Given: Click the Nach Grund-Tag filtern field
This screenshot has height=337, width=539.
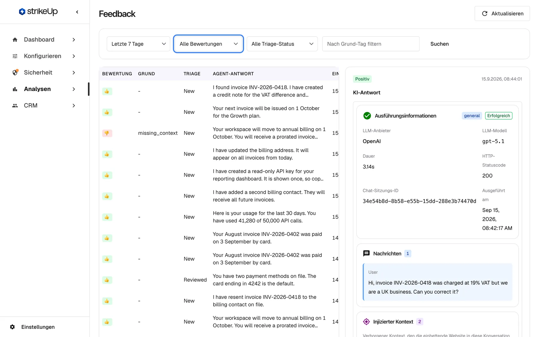Looking at the screenshot, I should [x=371, y=44].
